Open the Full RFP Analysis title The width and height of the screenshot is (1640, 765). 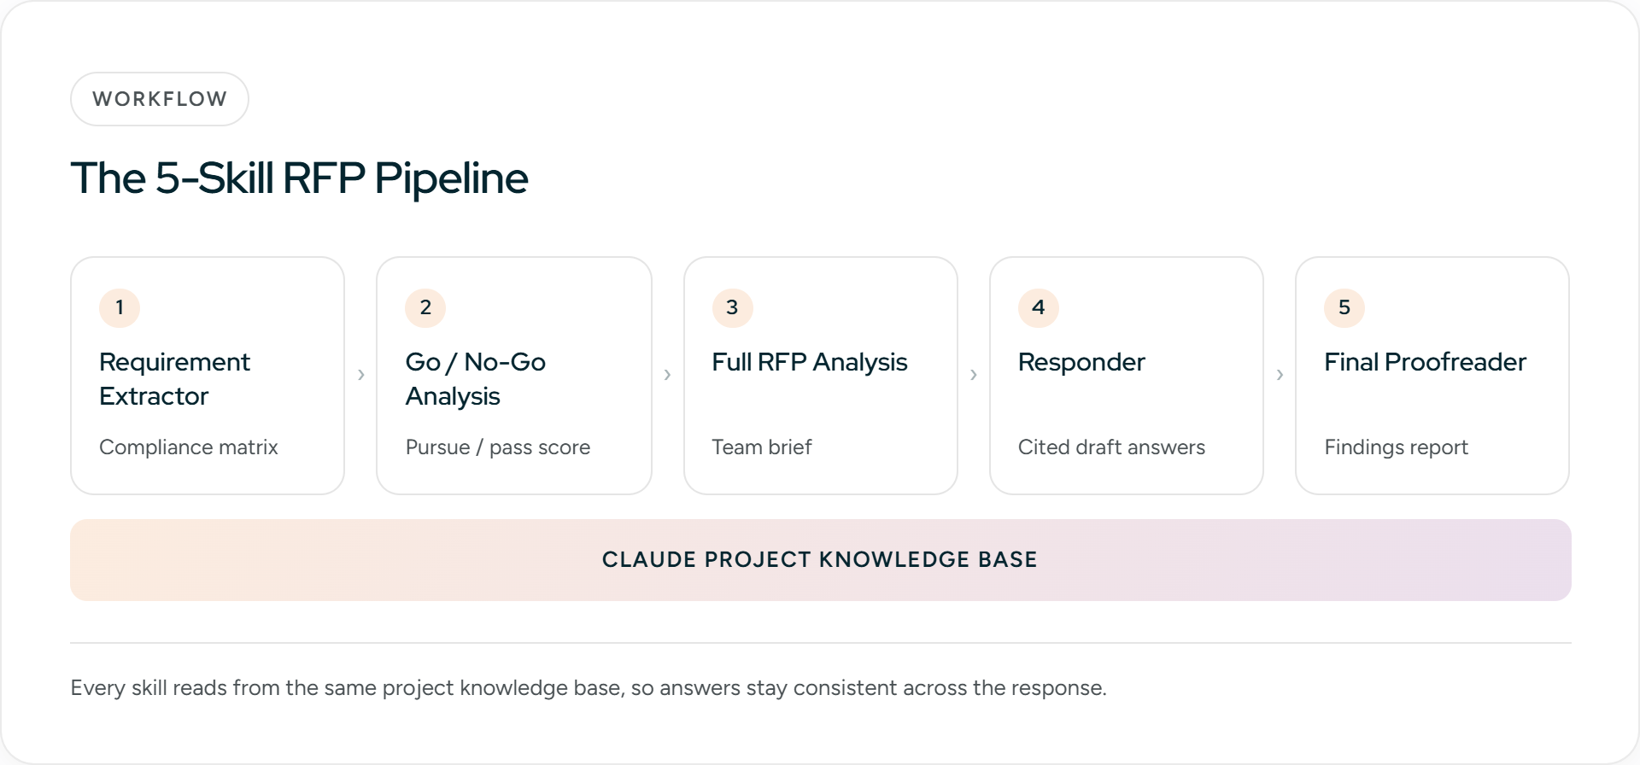tap(810, 362)
